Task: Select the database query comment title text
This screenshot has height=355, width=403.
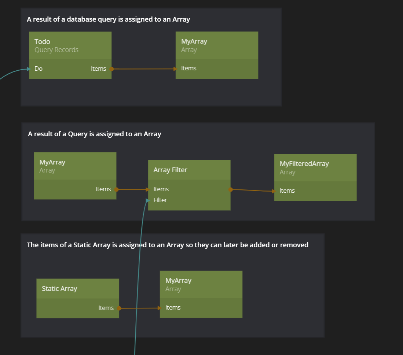Action: (108, 19)
